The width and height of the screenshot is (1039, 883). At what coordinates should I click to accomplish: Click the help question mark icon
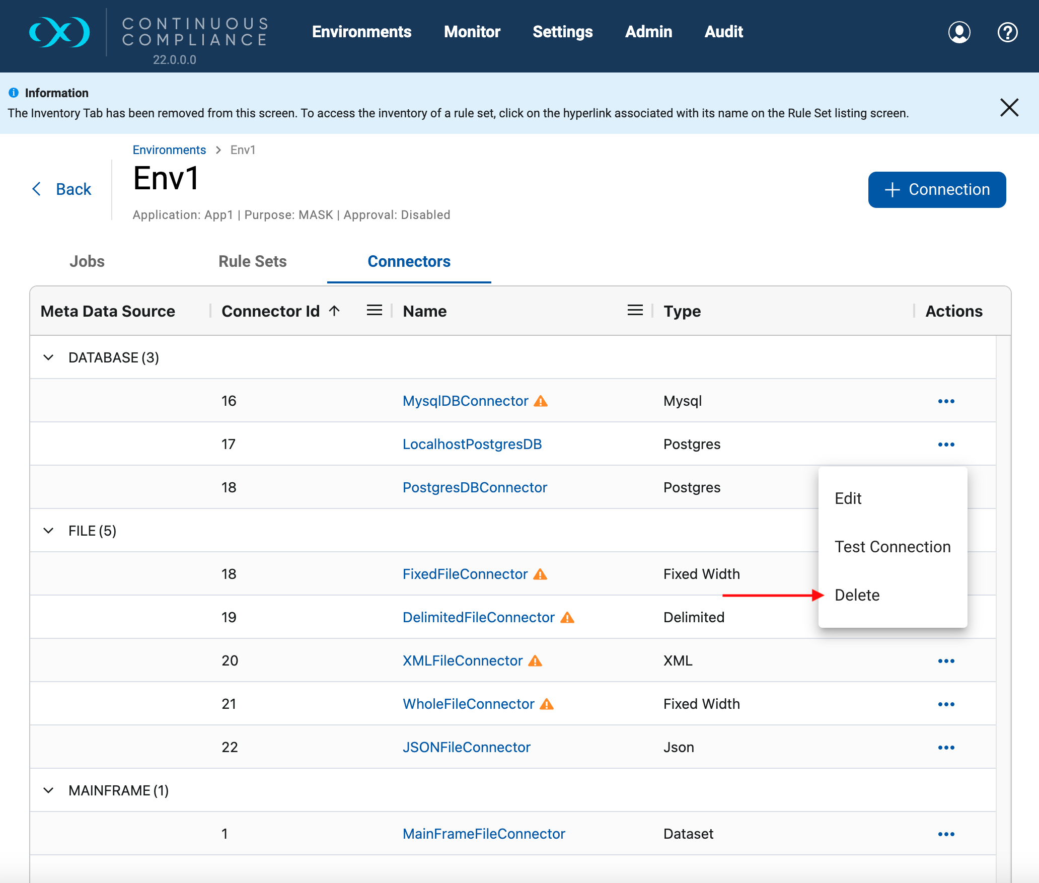point(1007,32)
